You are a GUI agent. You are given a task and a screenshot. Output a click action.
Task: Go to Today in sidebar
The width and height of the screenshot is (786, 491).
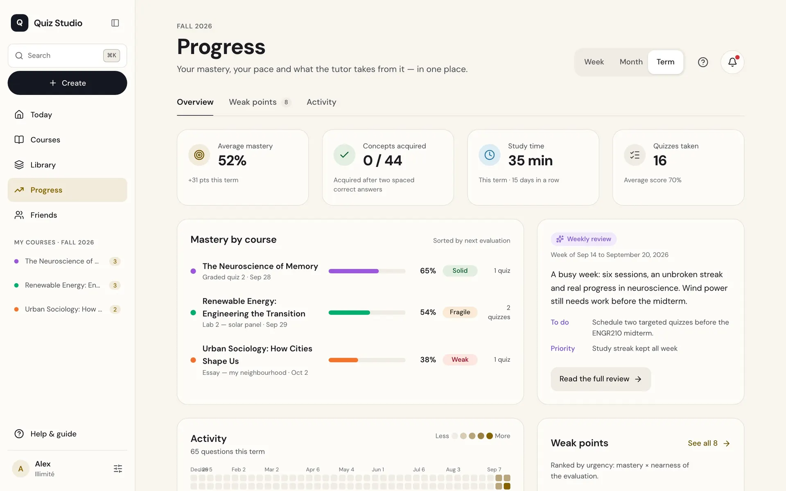pyautogui.click(x=67, y=115)
